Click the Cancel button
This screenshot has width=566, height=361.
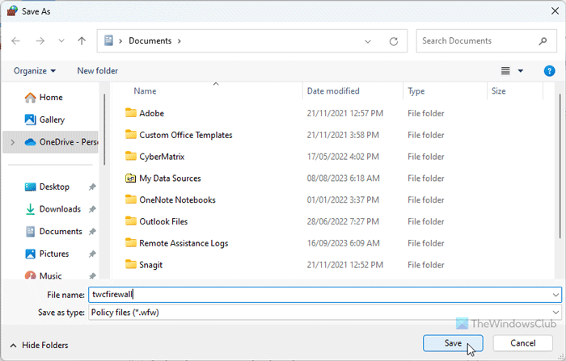pyautogui.click(x=519, y=343)
